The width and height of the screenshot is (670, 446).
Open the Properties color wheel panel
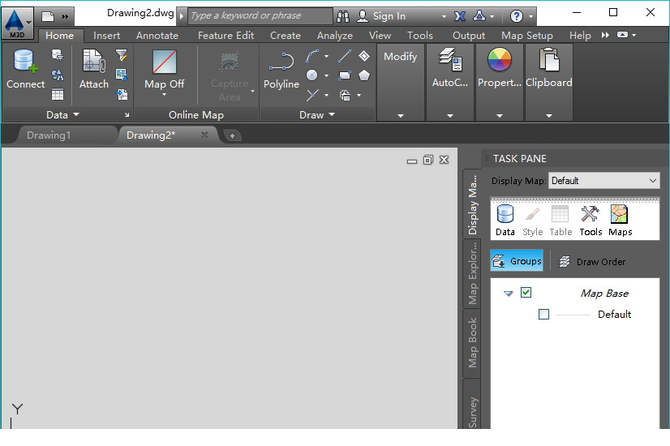click(500, 67)
